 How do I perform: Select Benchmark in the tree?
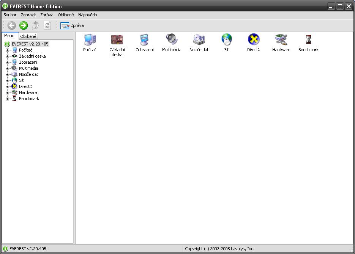(x=29, y=99)
